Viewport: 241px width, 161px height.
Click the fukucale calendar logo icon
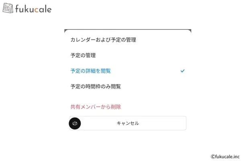click(8, 8)
